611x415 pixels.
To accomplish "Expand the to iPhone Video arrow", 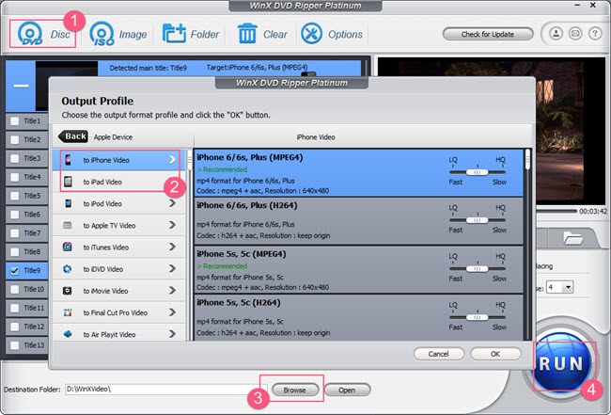I will pos(172,160).
